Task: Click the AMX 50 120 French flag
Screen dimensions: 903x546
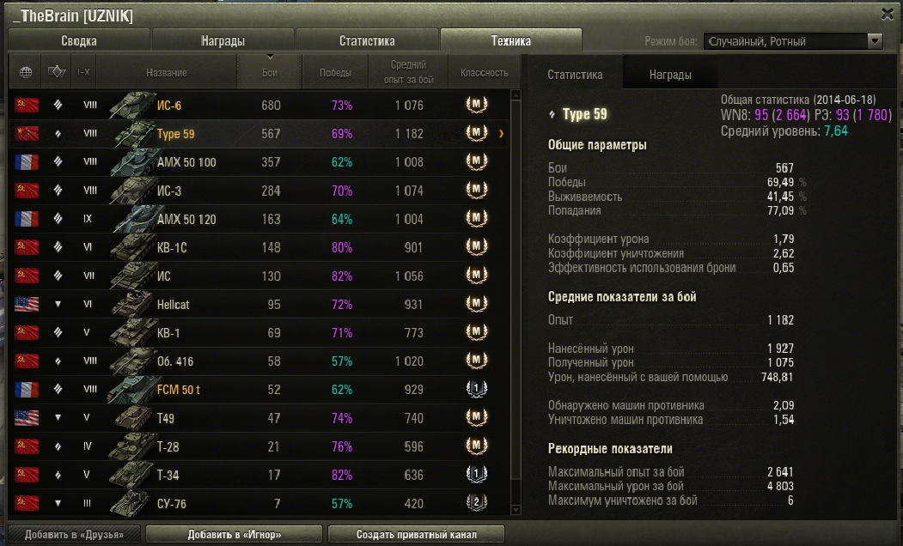Action: click(27, 219)
